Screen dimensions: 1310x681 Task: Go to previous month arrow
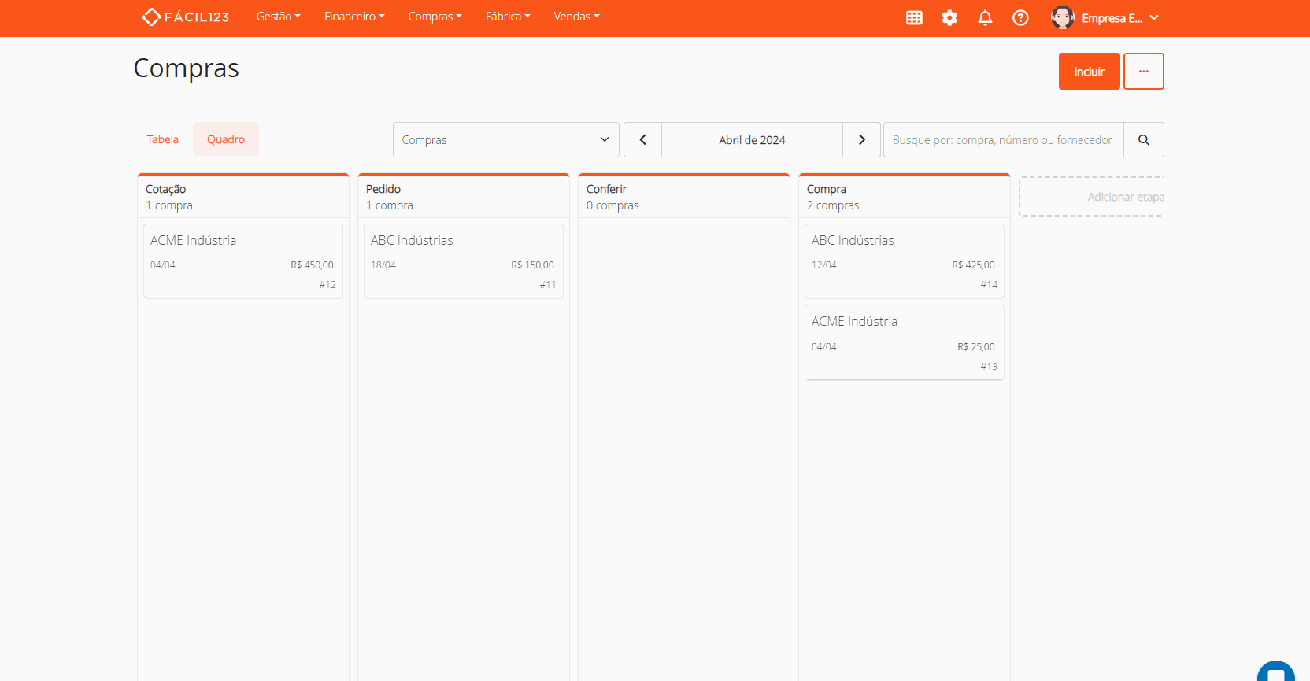[642, 140]
